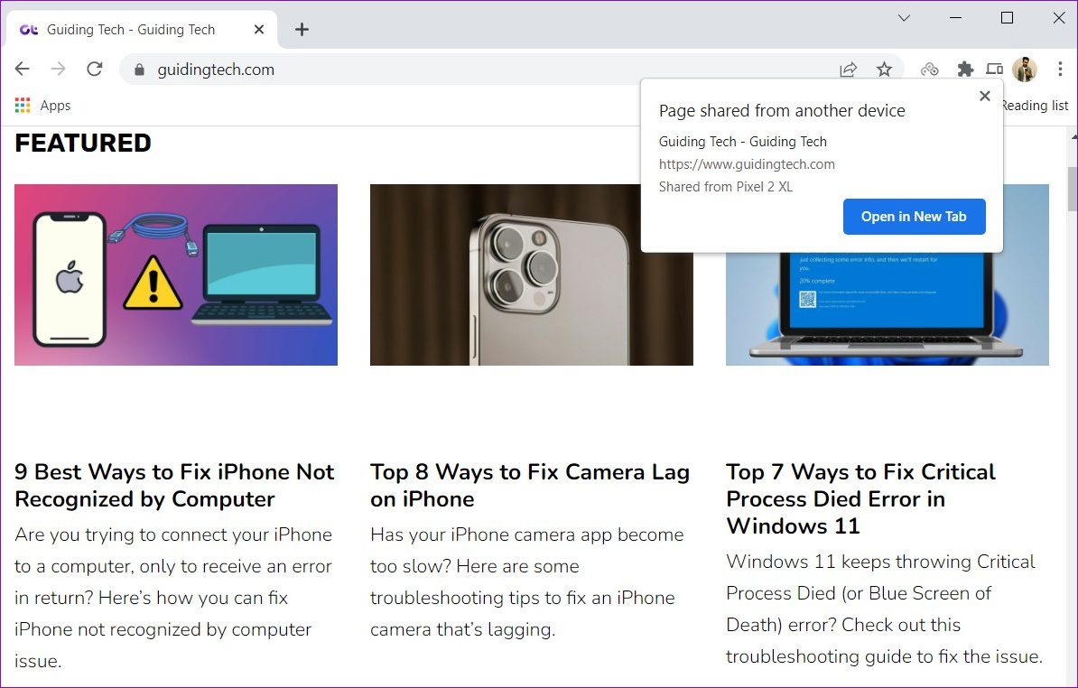The height and width of the screenshot is (688, 1078).
Task: Open the three-dot Chrome menu
Action: (1058, 69)
